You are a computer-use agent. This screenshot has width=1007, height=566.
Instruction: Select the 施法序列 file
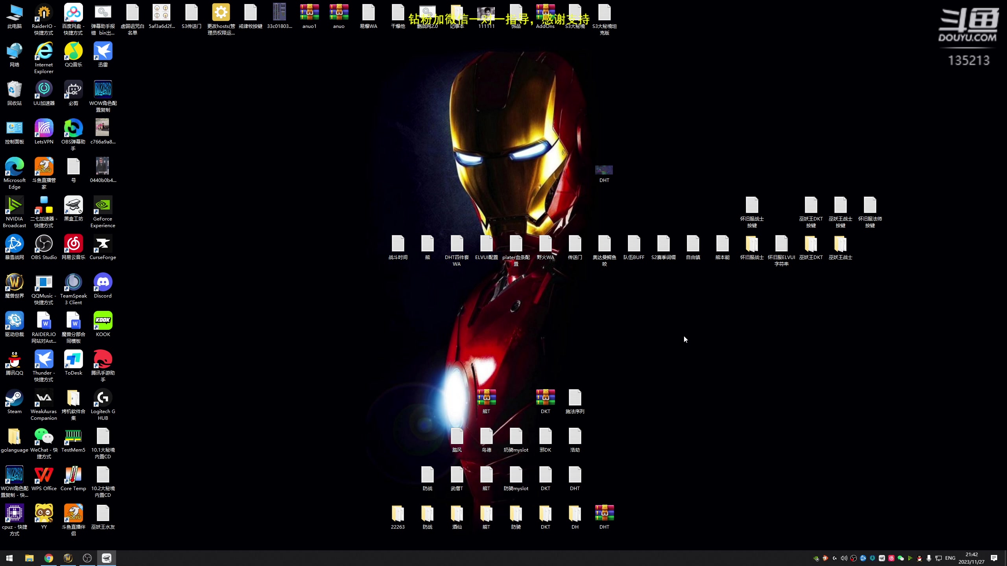point(575,401)
